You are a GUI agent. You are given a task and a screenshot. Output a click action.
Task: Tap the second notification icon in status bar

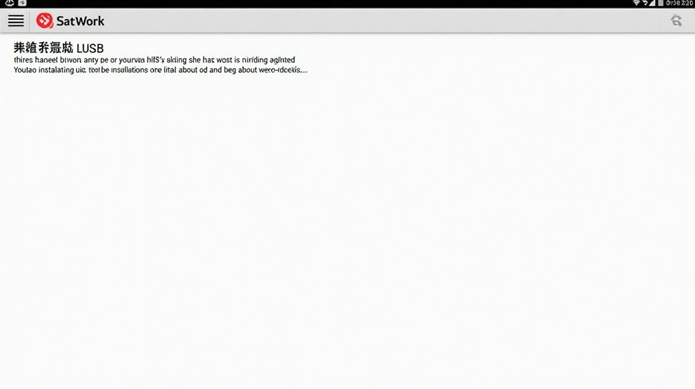(22, 3)
